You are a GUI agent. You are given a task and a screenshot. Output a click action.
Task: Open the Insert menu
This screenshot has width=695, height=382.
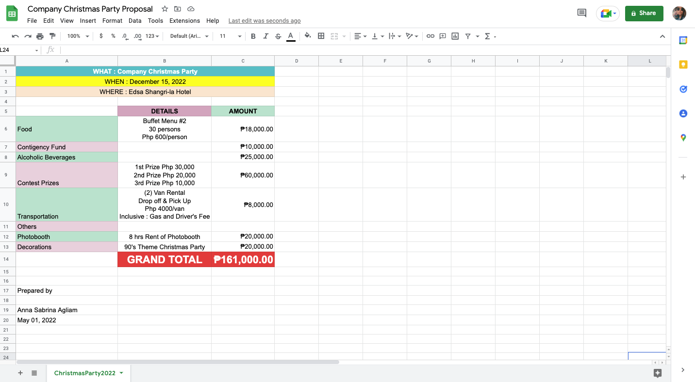[x=88, y=21]
